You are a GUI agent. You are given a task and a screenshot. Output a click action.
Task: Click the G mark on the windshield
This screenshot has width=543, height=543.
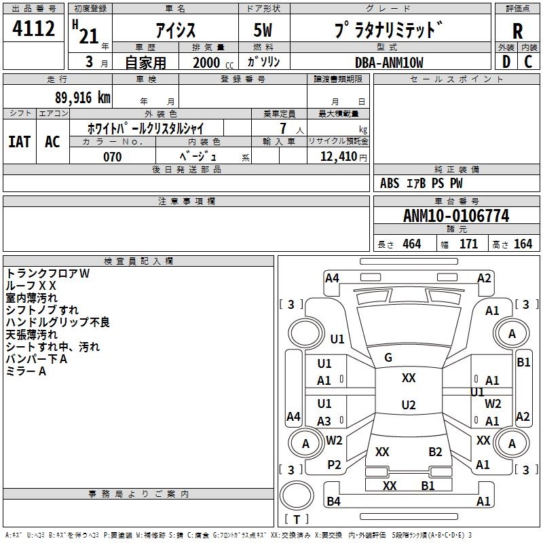pyautogui.click(x=388, y=358)
